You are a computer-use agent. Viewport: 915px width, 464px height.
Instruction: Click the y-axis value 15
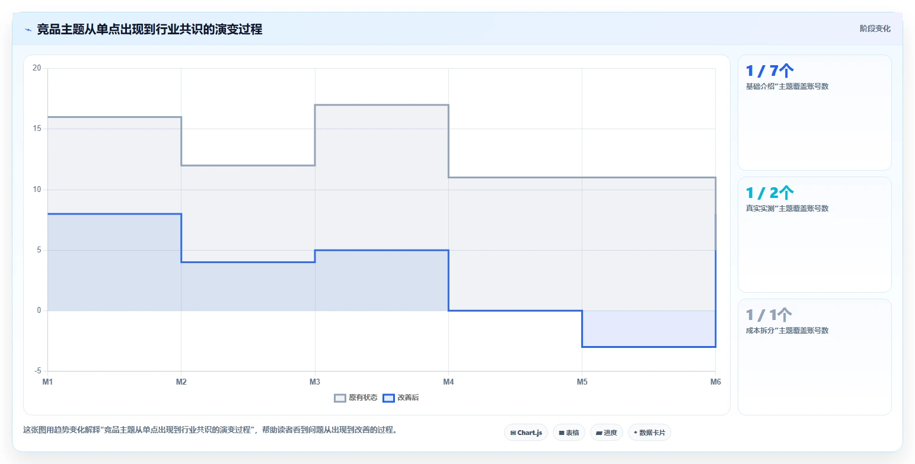point(37,129)
